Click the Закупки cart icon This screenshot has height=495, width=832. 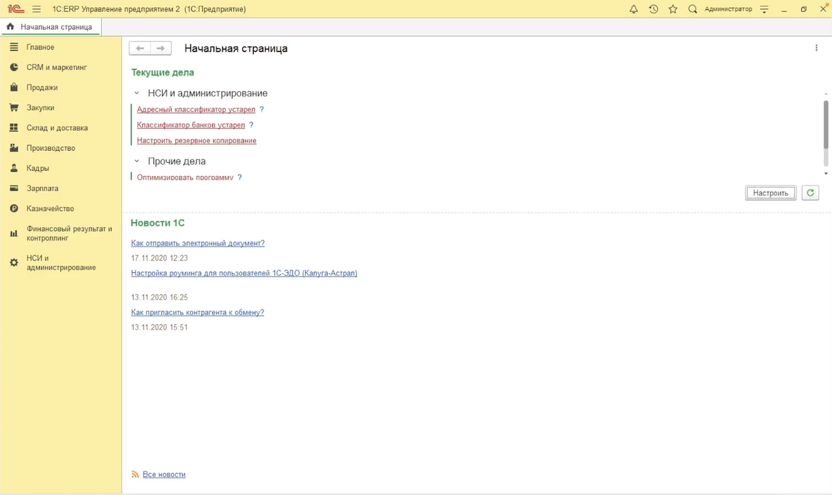[13, 107]
